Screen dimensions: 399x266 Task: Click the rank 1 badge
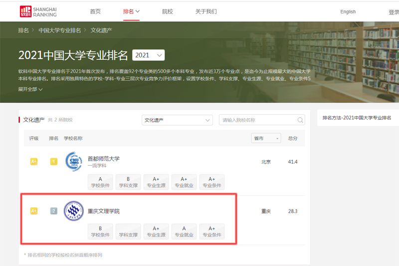click(x=54, y=161)
